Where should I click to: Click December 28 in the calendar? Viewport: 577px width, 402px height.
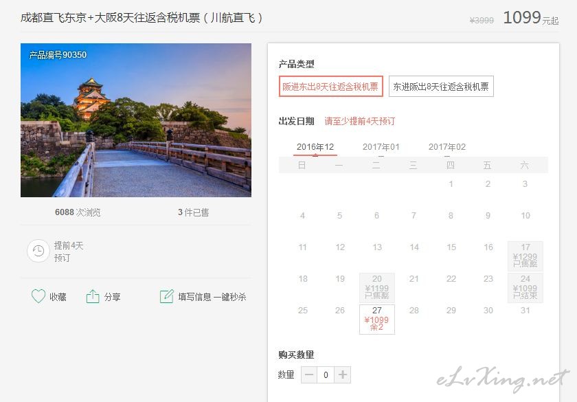click(414, 311)
